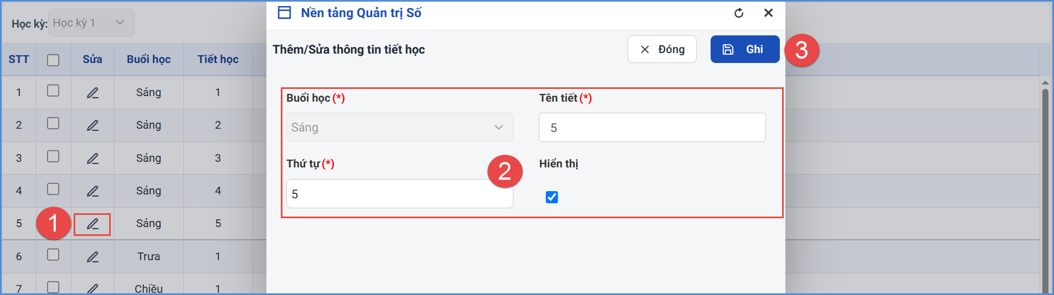Click the scrollbar up arrow on the right
The image size is (1054, 295).
tap(1045, 83)
